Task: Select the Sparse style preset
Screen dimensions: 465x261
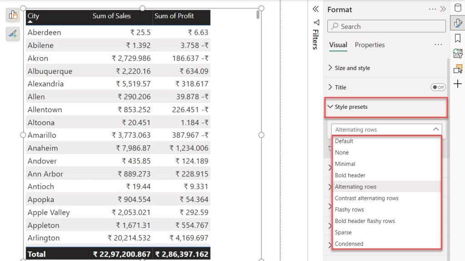Action: [386, 232]
